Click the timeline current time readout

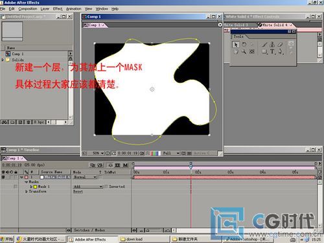pyautogui.click(x=12, y=165)
